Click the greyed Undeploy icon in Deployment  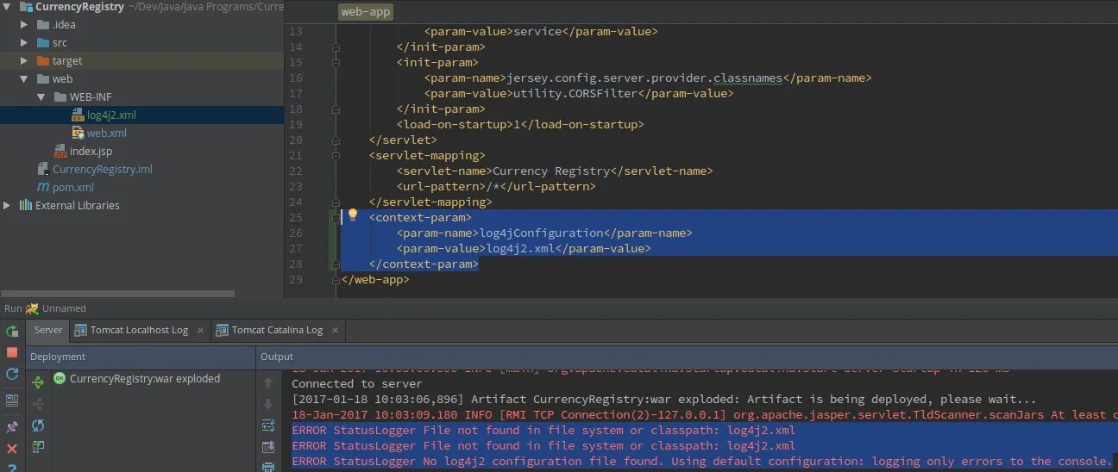tap(38, 403)
